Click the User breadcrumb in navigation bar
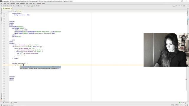This screenshot has height=106, width=189. pos(13,6)
